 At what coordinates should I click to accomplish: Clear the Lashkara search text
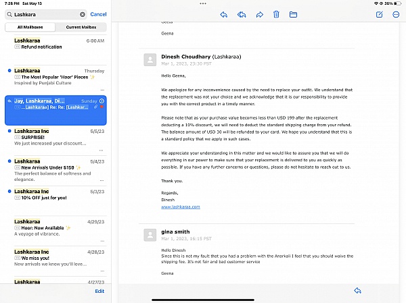[x=83, y=14]
